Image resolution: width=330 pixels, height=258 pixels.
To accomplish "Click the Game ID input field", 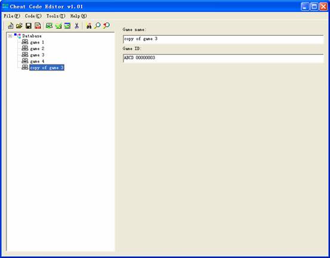I will [x=223, y=58].
